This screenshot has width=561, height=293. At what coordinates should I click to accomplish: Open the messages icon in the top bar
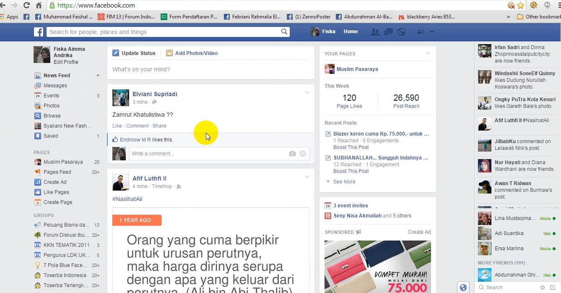coord(388,32)
